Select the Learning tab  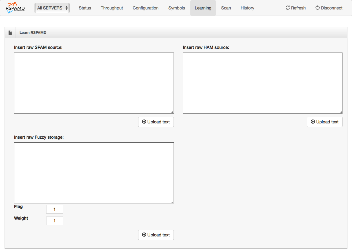(203, 8)
